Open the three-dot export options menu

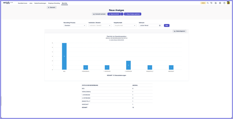pos(122,14)
